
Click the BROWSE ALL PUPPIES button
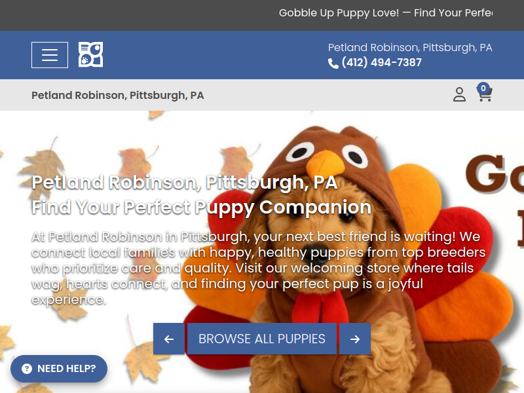[x=261, y=339]
